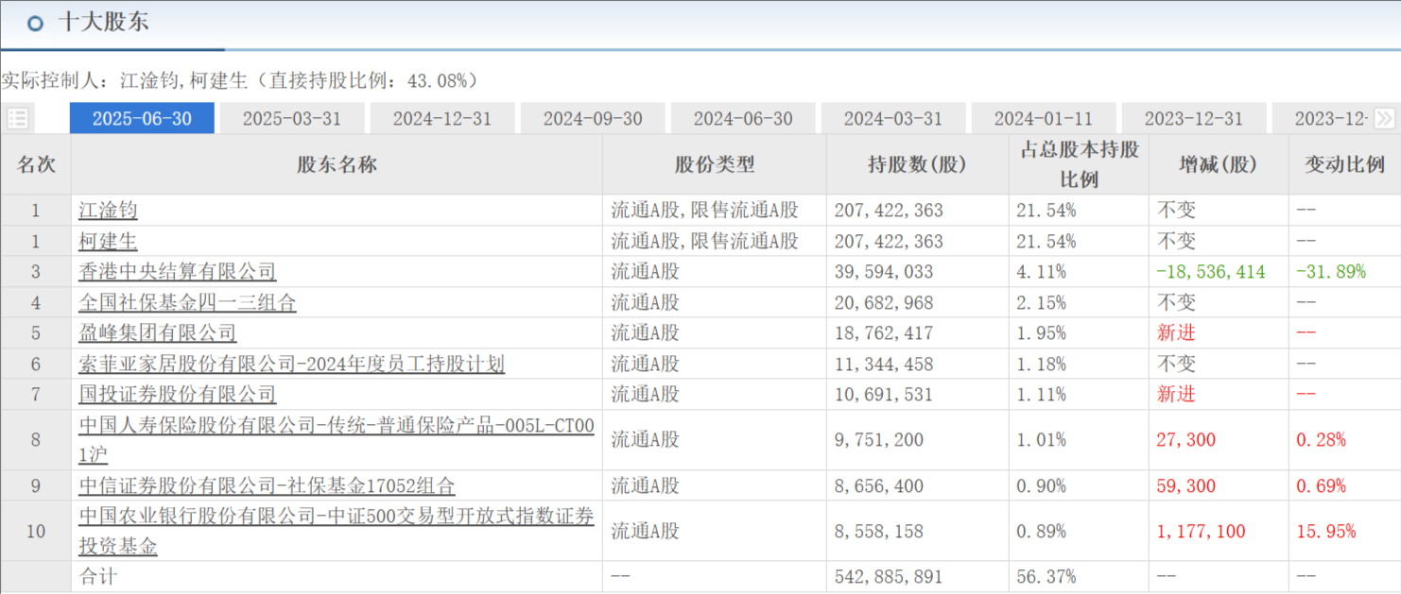This screenshot has height=594, width=1401.
Task: Click the 盈峰集团有限公司 link
Action: tap(157, 333)
